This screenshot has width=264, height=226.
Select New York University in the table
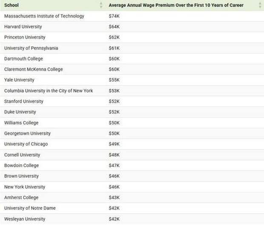click(24, 187)
